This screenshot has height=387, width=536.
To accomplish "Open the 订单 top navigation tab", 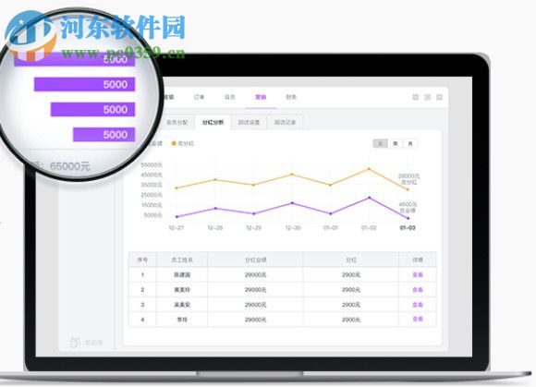I will click(199, 97).
